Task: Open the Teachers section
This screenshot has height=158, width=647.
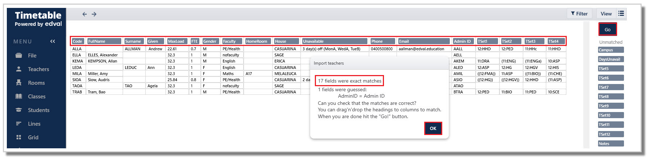Action: pos(38,69)
